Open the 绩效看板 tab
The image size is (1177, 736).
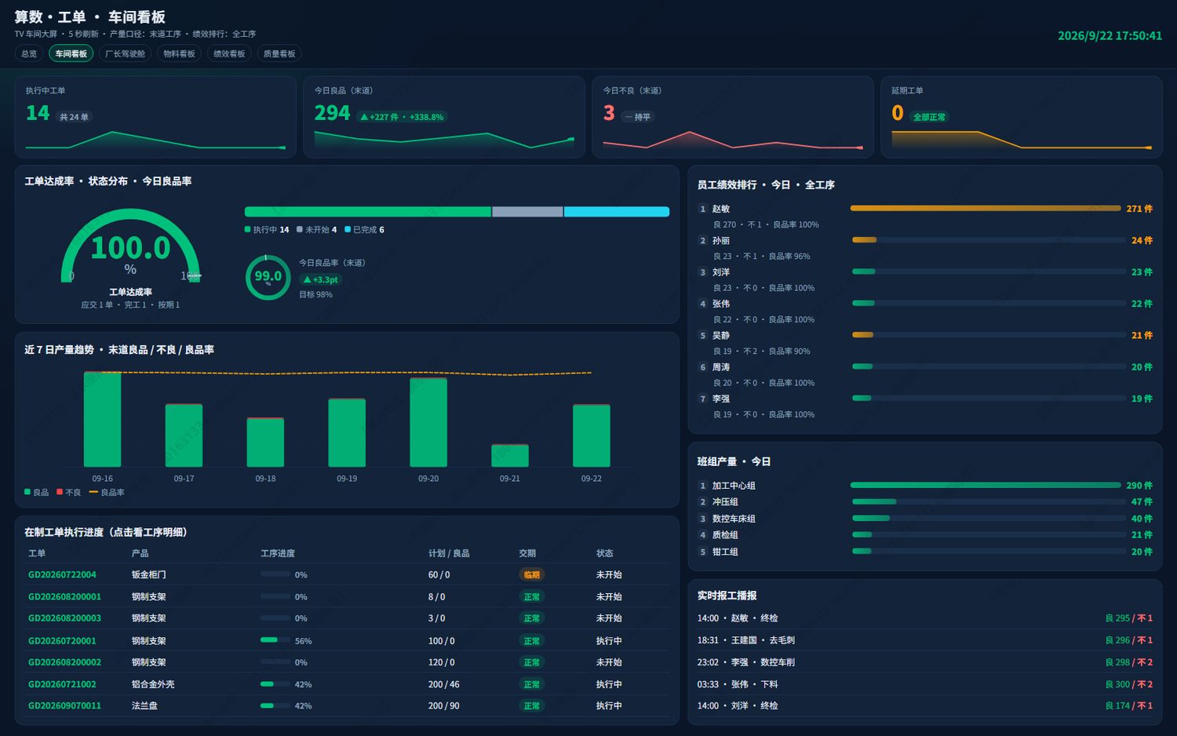(x=229, y=53)
